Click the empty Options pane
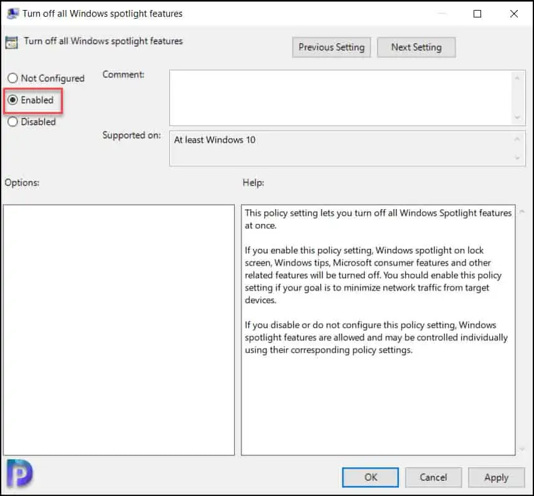Image resolution: width=534 pixels, height=496 pixels. (x=119, y=330)
